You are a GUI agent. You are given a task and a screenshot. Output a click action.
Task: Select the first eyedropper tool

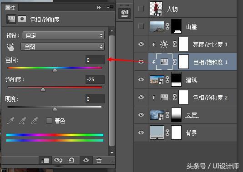point(10,121)
